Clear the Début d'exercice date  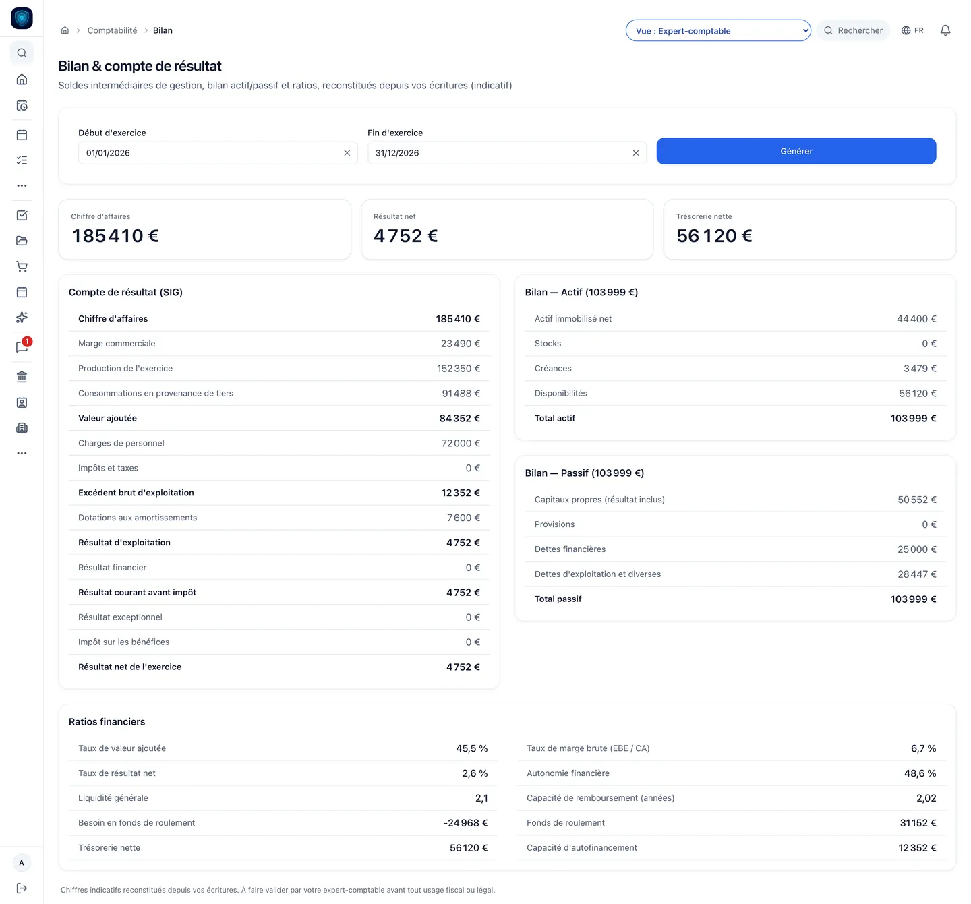[x=347, y=153]
